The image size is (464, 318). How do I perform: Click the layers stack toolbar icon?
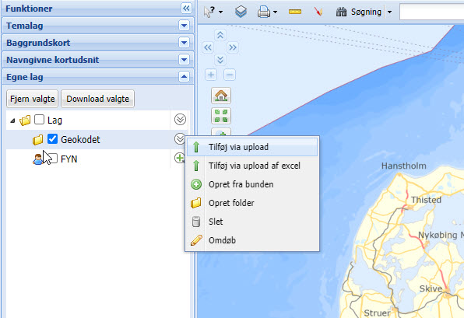click(x=241, y=12)
